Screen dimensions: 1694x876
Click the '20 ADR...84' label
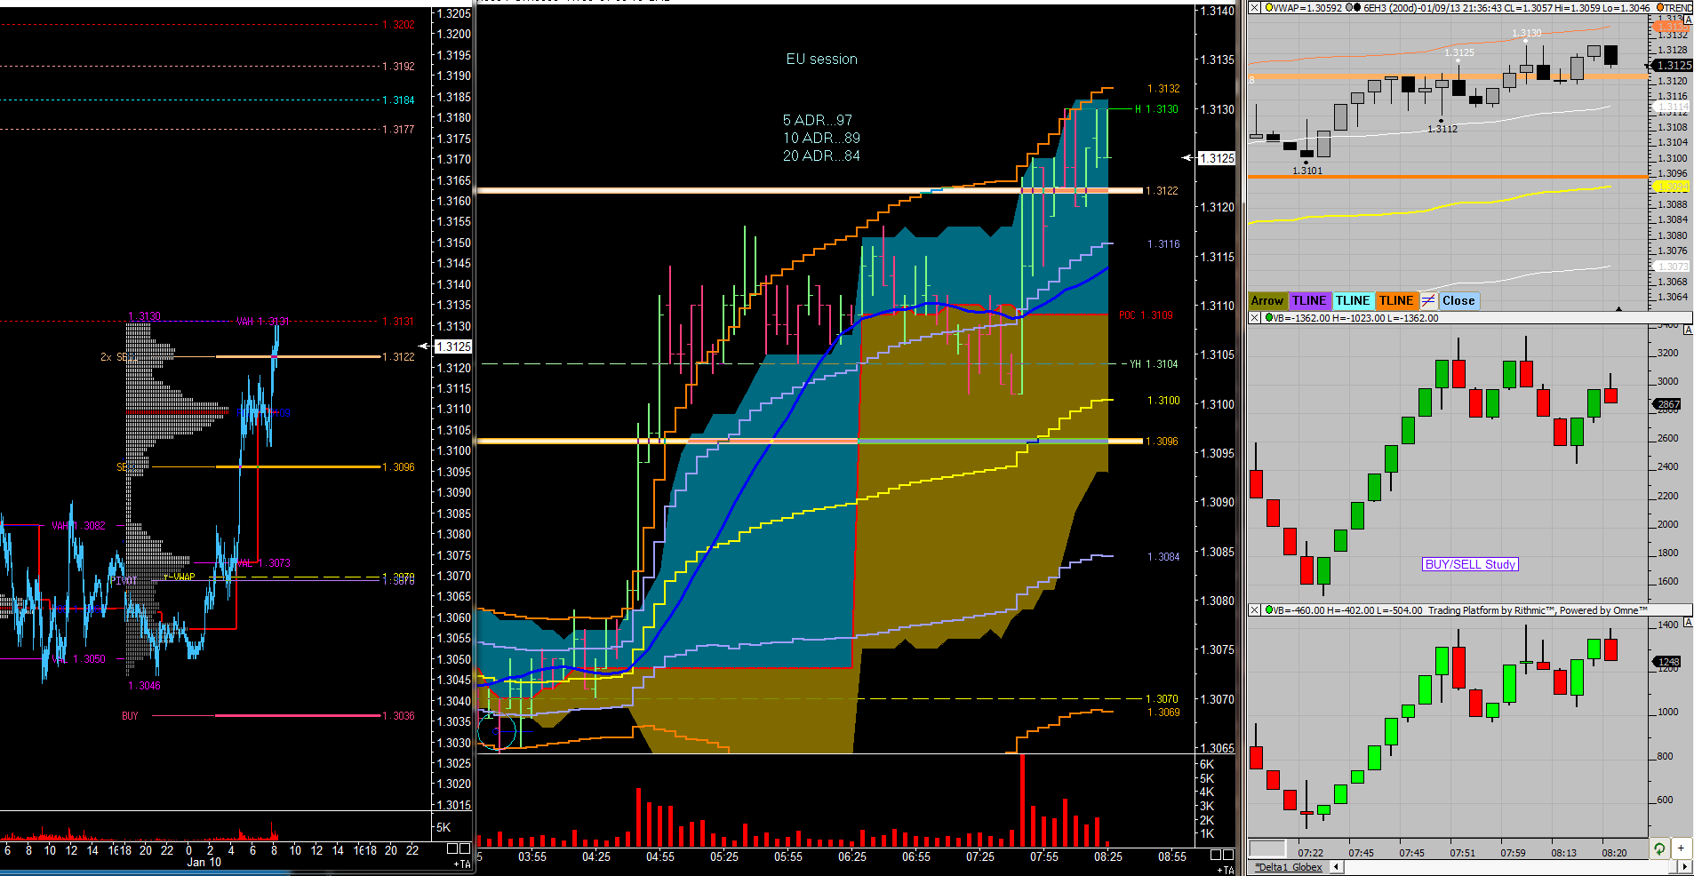pos(821,155)
